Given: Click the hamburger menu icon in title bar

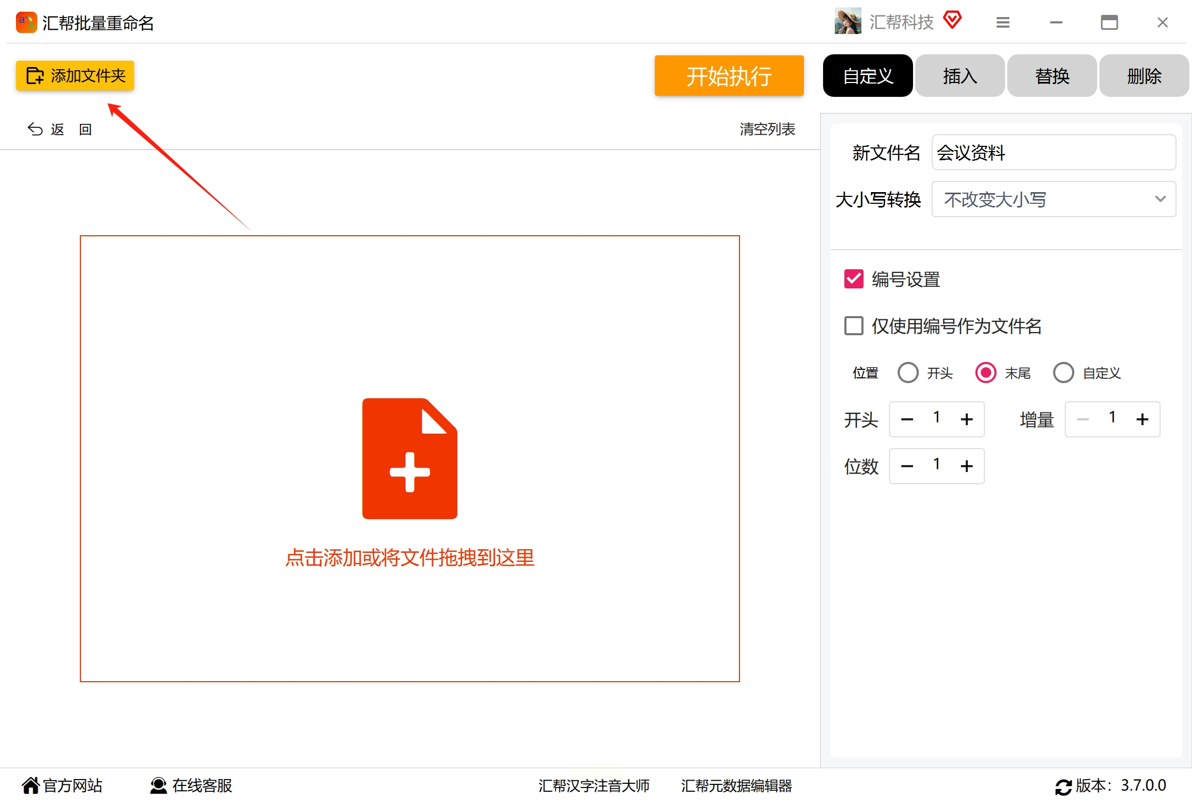Looking at the screenshot, I should click(1002, 22).
